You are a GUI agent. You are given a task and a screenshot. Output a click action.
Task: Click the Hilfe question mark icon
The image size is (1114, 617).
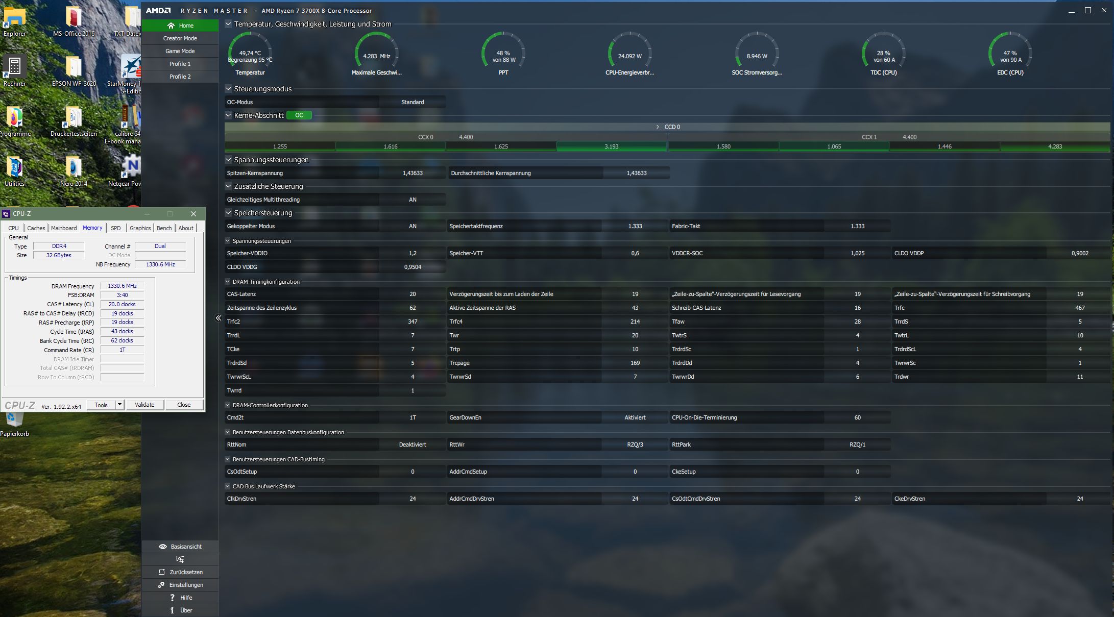(172, 598)
